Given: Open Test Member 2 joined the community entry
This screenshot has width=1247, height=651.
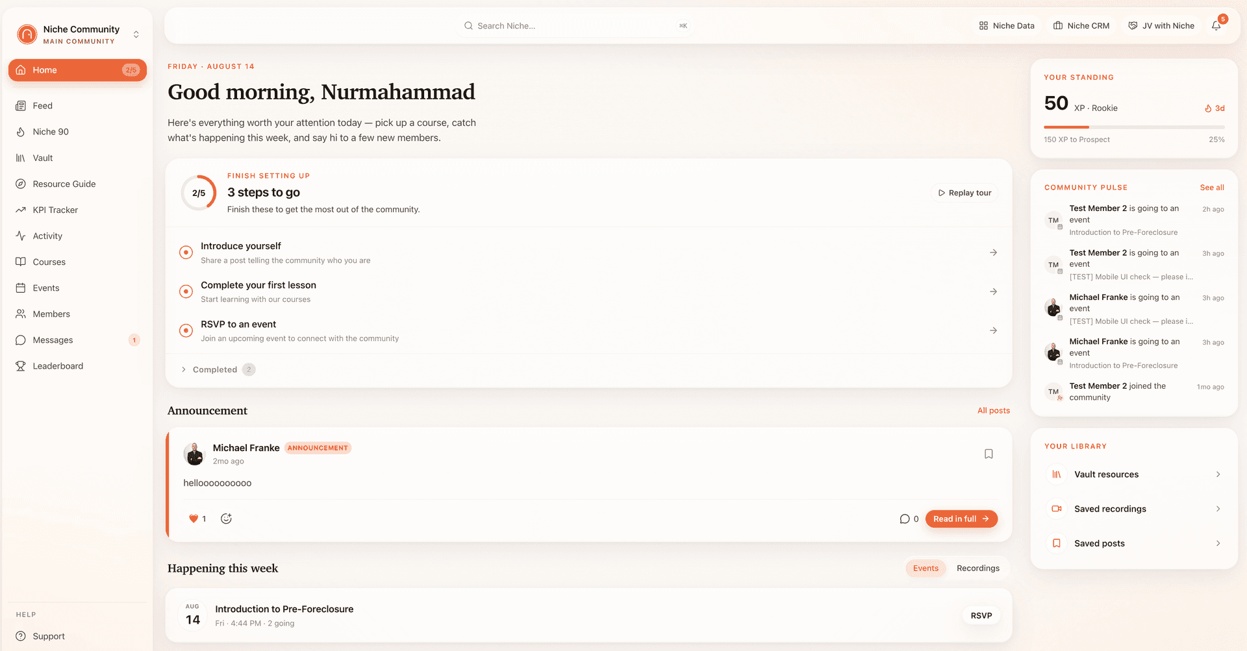Looking at the screenshot, I should (1134, 391).
